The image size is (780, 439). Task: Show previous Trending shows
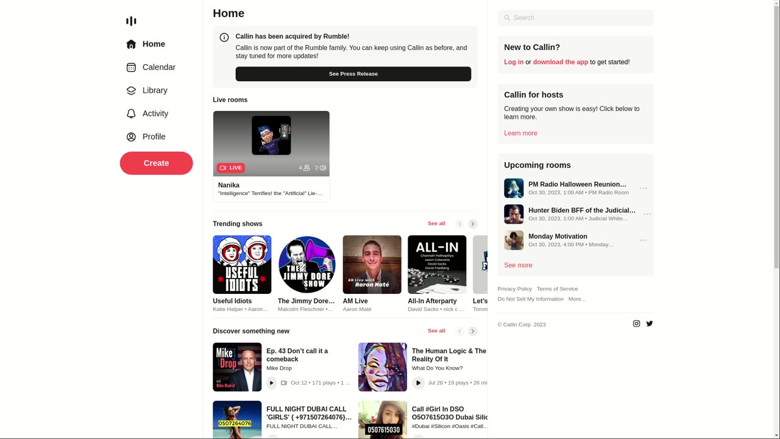pyautogui.click(x=460, y=224)
